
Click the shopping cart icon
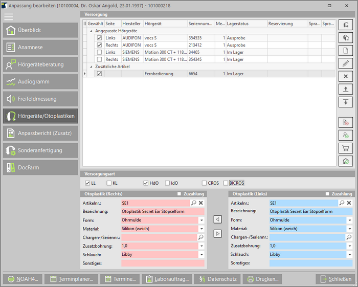(x=346, y=148)
